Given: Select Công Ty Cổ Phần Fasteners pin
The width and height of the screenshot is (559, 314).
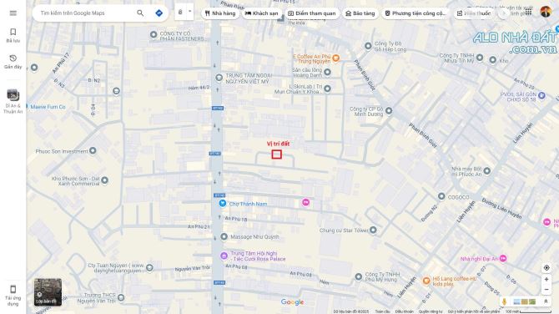Looking at the screenshot, I should (154, 34).
